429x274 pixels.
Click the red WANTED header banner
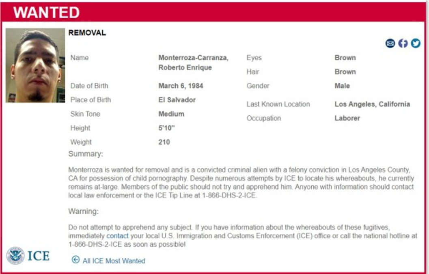[214, 13]
